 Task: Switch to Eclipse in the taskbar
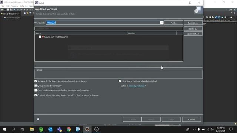(x=87, y=129)
